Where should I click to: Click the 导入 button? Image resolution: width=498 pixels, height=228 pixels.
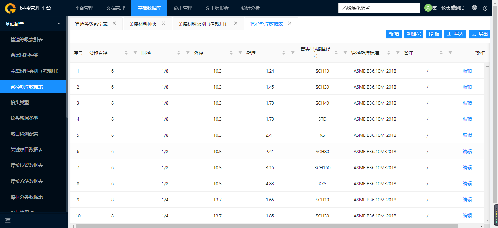click(x=455, y=34)
